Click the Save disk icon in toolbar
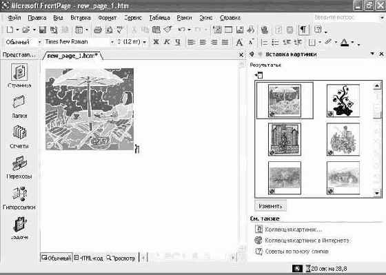386x275 pixels. point(43,30)
